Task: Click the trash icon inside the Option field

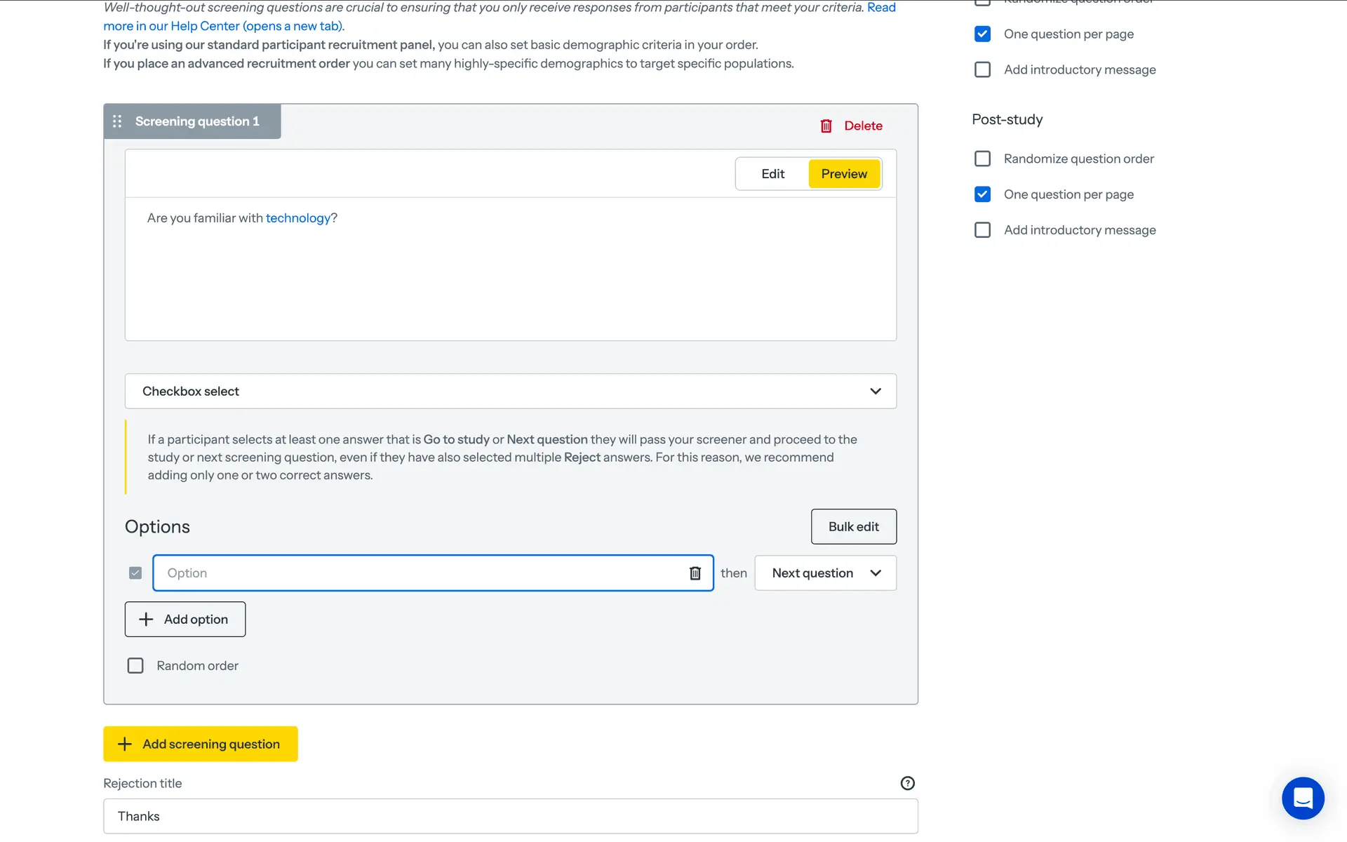Action: (x=695, y=573)
